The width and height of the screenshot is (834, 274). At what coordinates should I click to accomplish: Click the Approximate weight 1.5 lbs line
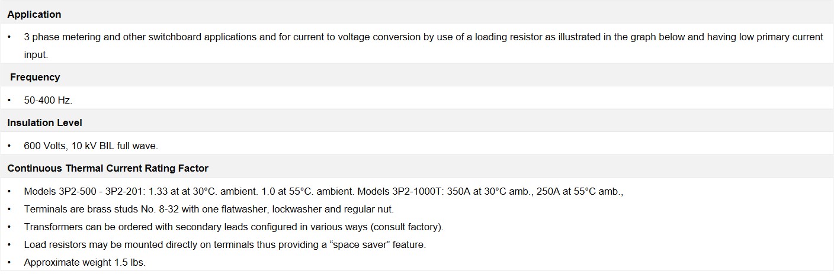(85, 262)
